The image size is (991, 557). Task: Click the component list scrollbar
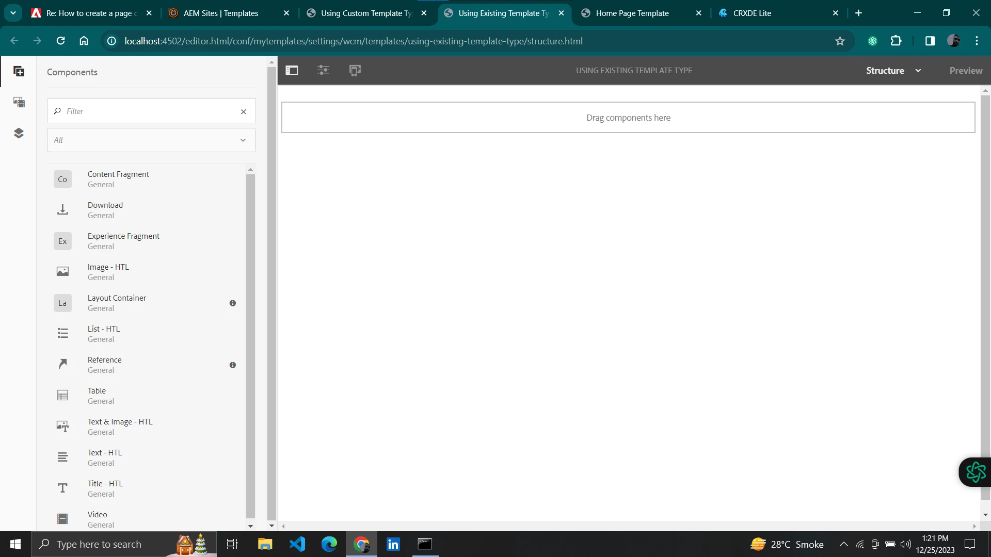(250, 346)
